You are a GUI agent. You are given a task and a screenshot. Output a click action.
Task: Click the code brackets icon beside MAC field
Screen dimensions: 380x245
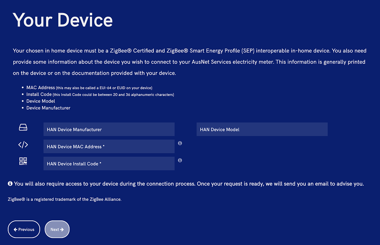[x=23, y=145]
